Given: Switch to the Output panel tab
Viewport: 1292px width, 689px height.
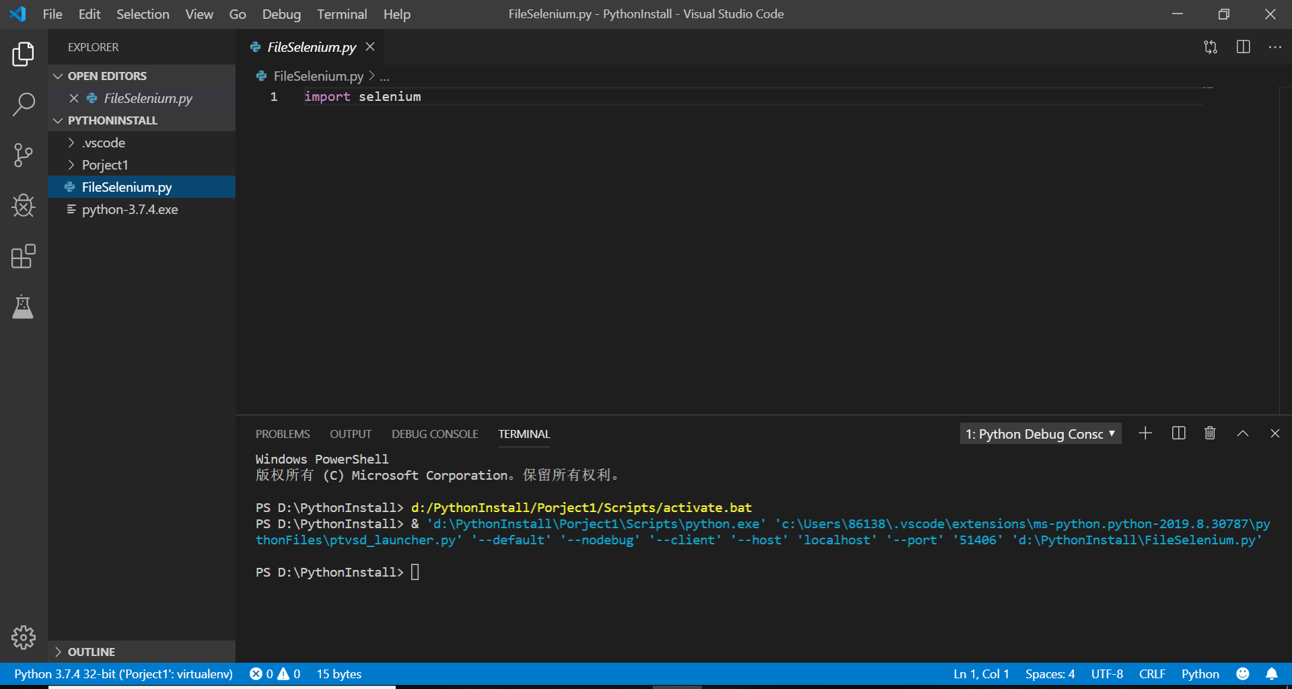Looking at the screenshot, I should [x=351, y=434].
